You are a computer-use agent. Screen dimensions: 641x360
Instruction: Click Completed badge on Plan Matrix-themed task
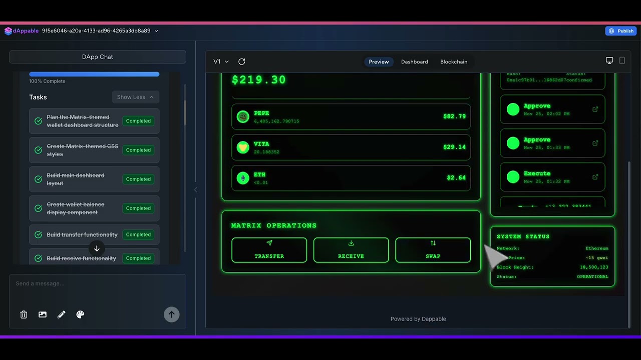coord(138,121)
